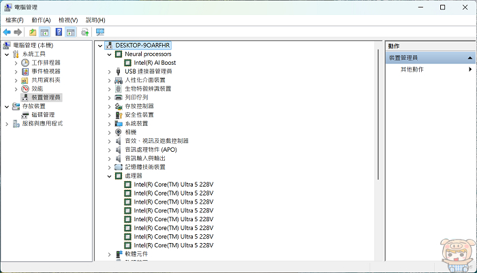Toggle the Show/Hide console tree icon

[44, 32]
